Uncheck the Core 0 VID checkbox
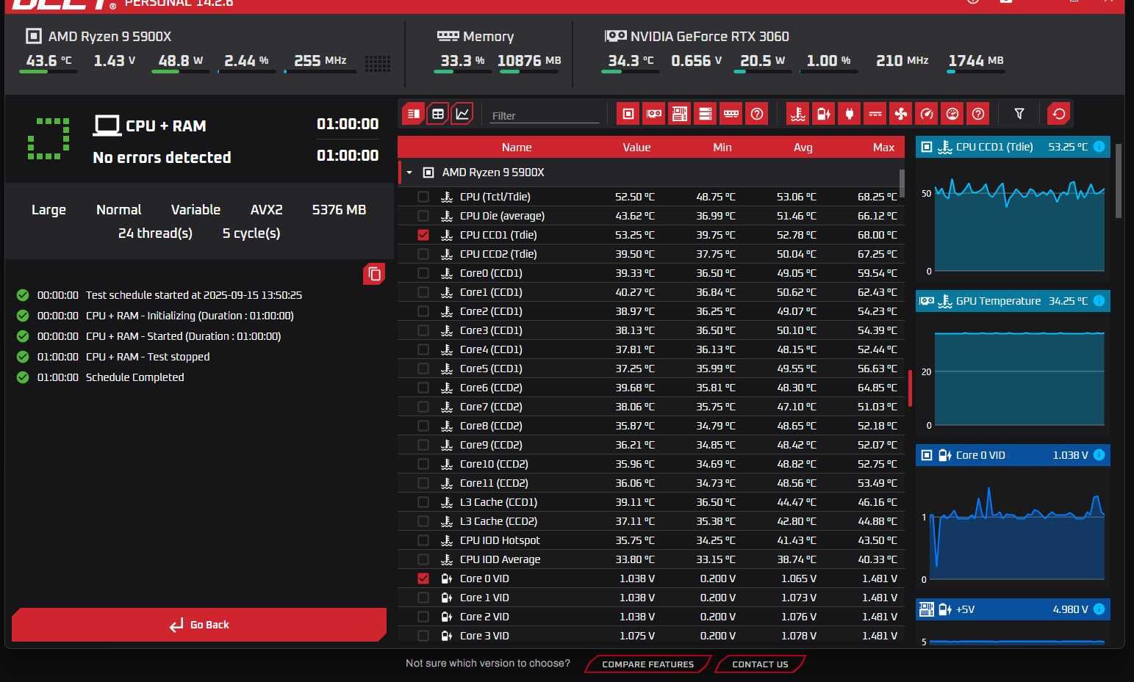1134x682 pixels. click(423, 578)
